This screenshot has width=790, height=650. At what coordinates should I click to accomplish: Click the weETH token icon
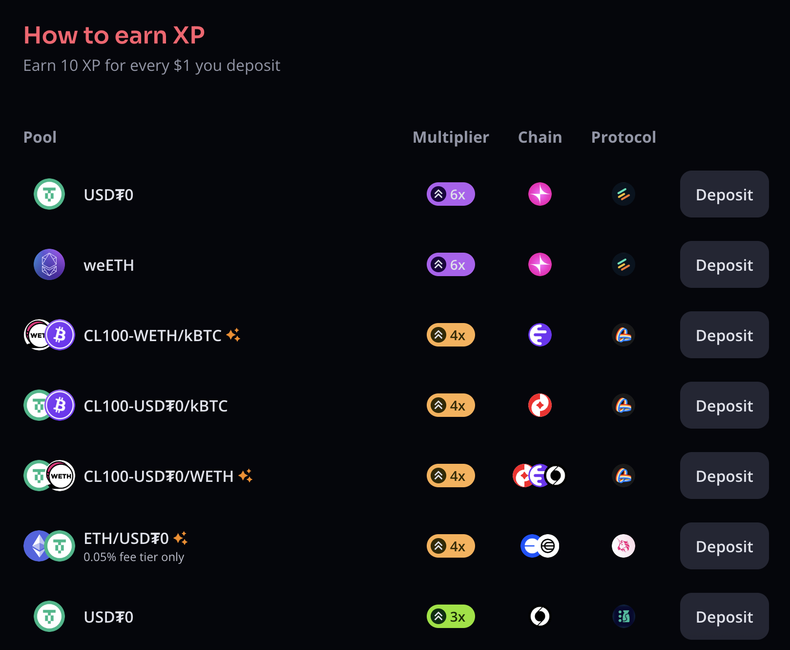tap(49, 264)
